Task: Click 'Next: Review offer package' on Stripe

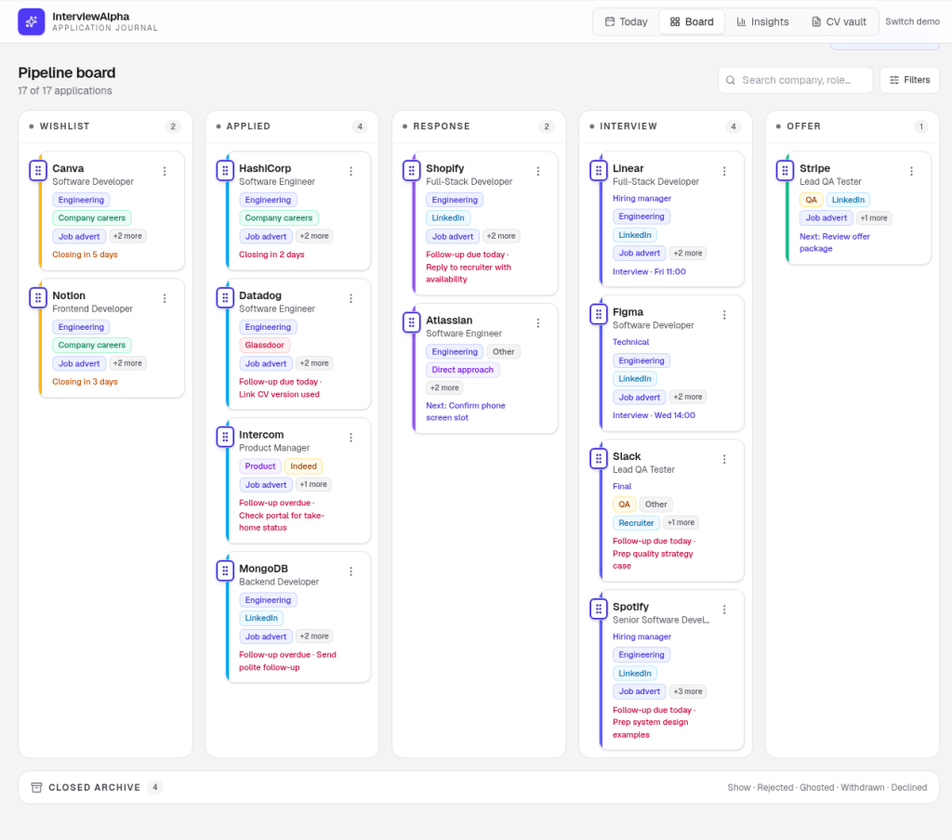Action: pos(834,243)
